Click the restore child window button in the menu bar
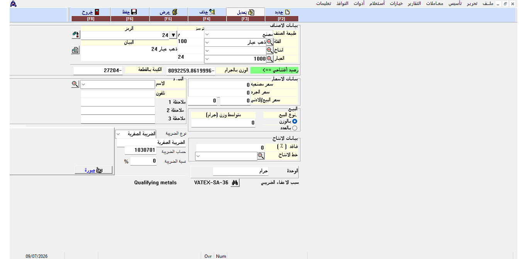The height and width of the screenshot is (259, 527). (505, 3)
